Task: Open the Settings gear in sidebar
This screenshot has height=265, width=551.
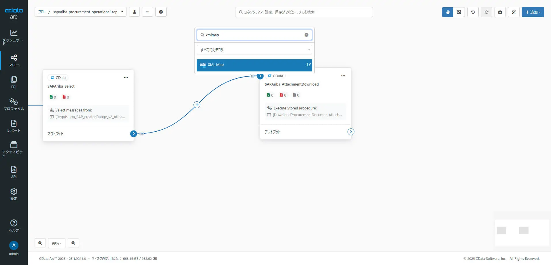Action: pos(14,194)
